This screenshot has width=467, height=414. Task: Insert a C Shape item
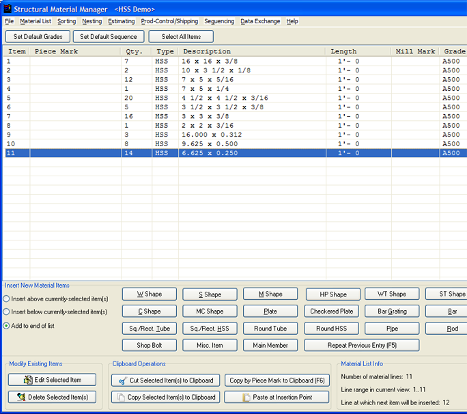tap(150, 311)
